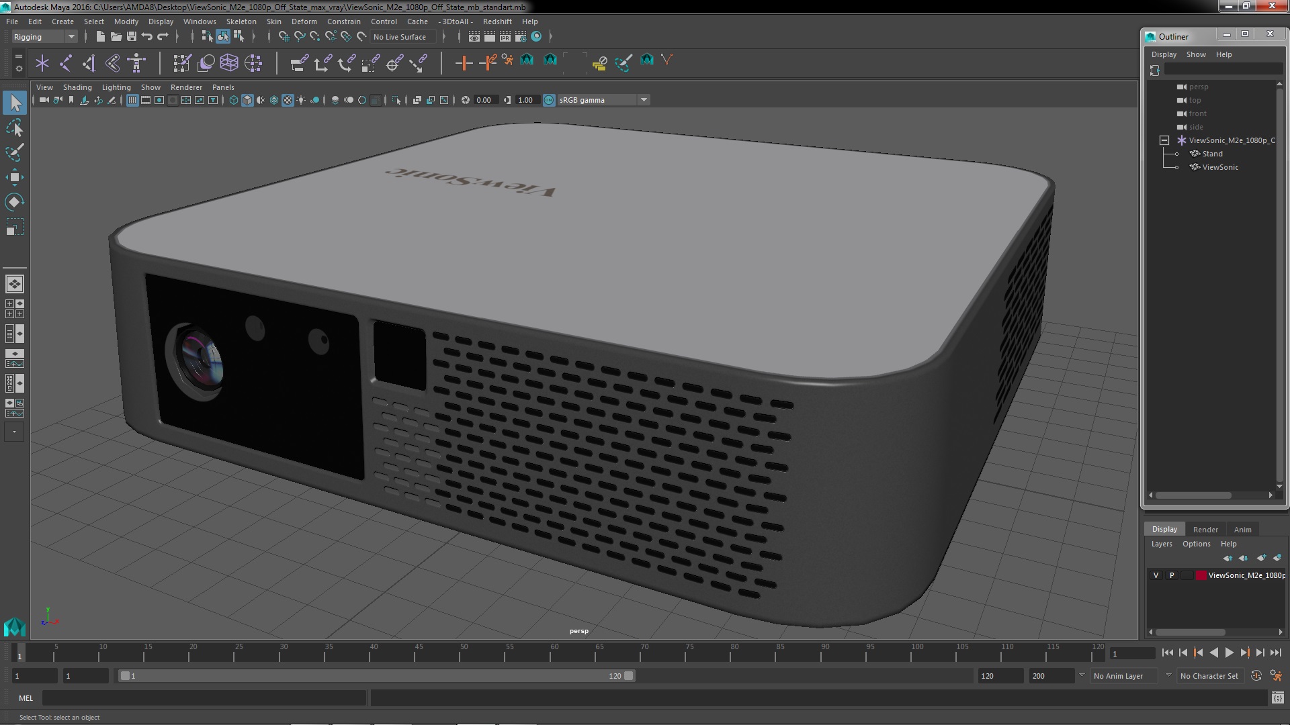Screen dimensions: 1290x725
Task: Open animation preferences running figure icon
Action: (1276, 676)
